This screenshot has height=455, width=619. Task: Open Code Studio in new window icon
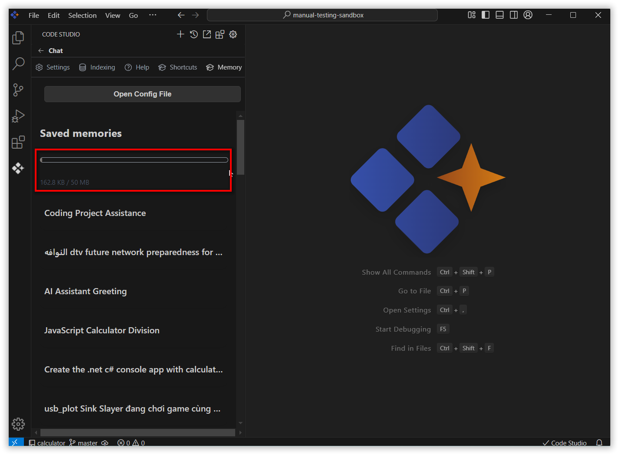(x=207, y=34)
